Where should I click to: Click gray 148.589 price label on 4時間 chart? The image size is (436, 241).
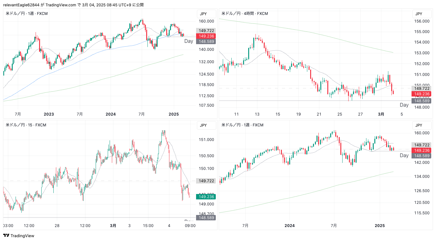pos(421,101)
